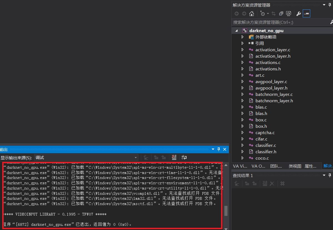Click the Back button in Solution Explorer toolbar
Viewport: 333px width, 230px height.
[237, 14]
